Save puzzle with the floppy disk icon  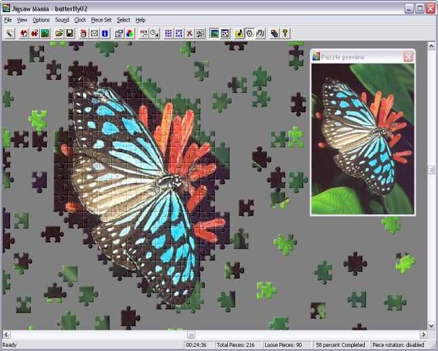pyautogui.click(x=70, y=33)
